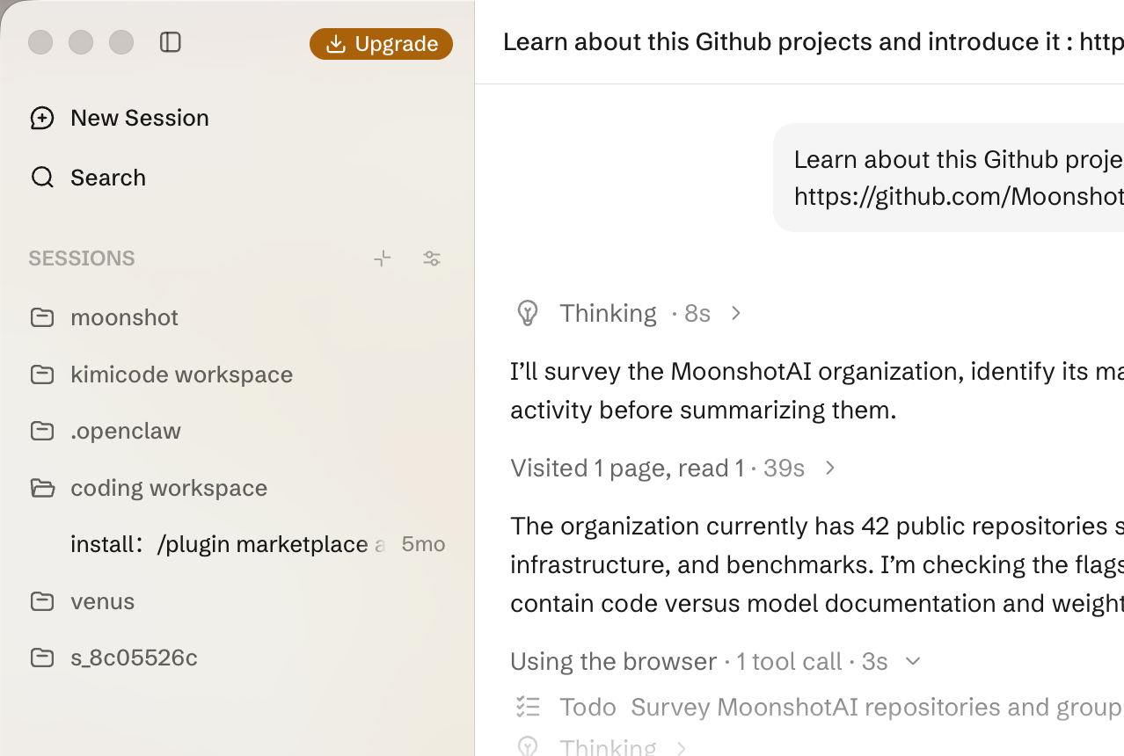Click the New Session chat-plus icon
1124x756 pixels.
tap(42, 118)
